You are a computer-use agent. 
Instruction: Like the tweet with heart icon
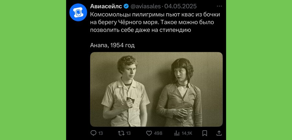(x=149, y=133)
